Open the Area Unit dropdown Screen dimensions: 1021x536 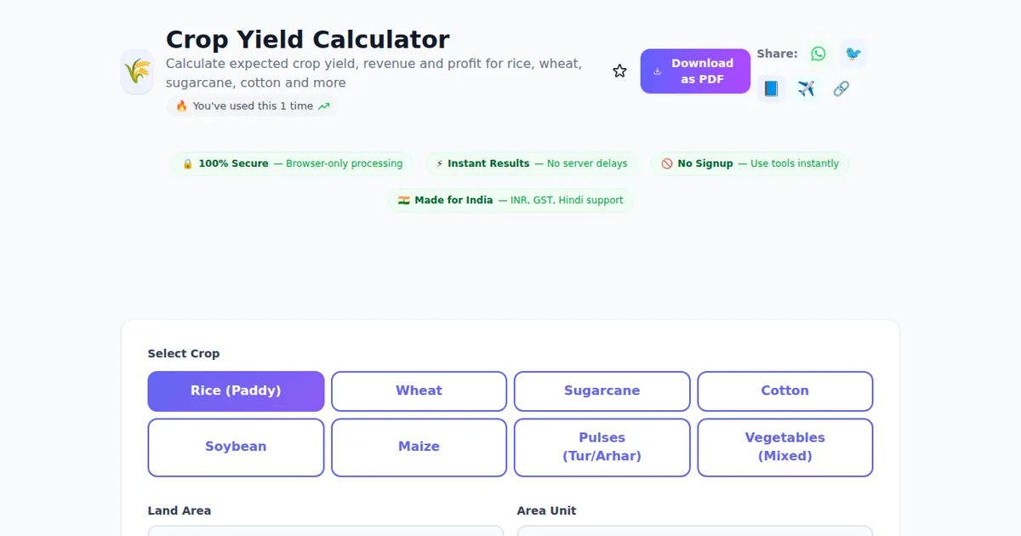[694, 531]
